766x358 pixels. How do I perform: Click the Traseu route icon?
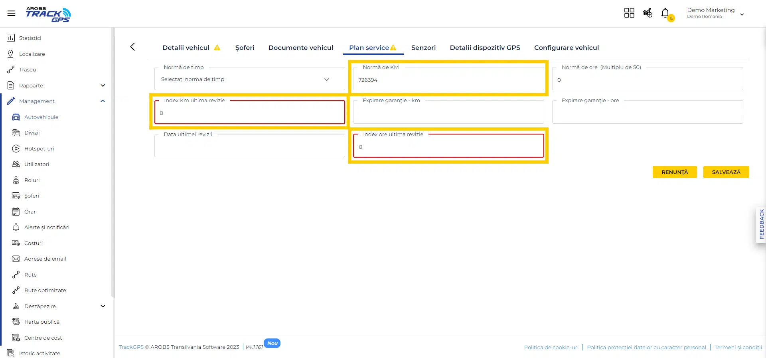[11, 69]
